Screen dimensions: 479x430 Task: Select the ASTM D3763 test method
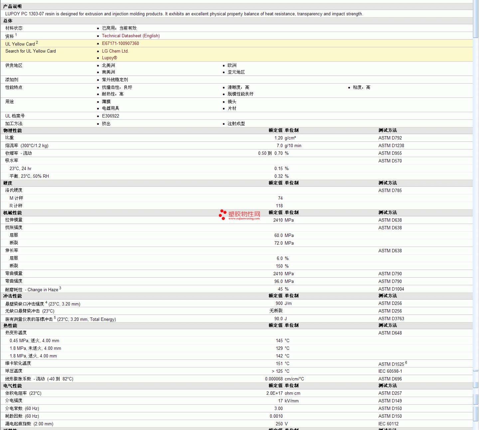point(391,319)
